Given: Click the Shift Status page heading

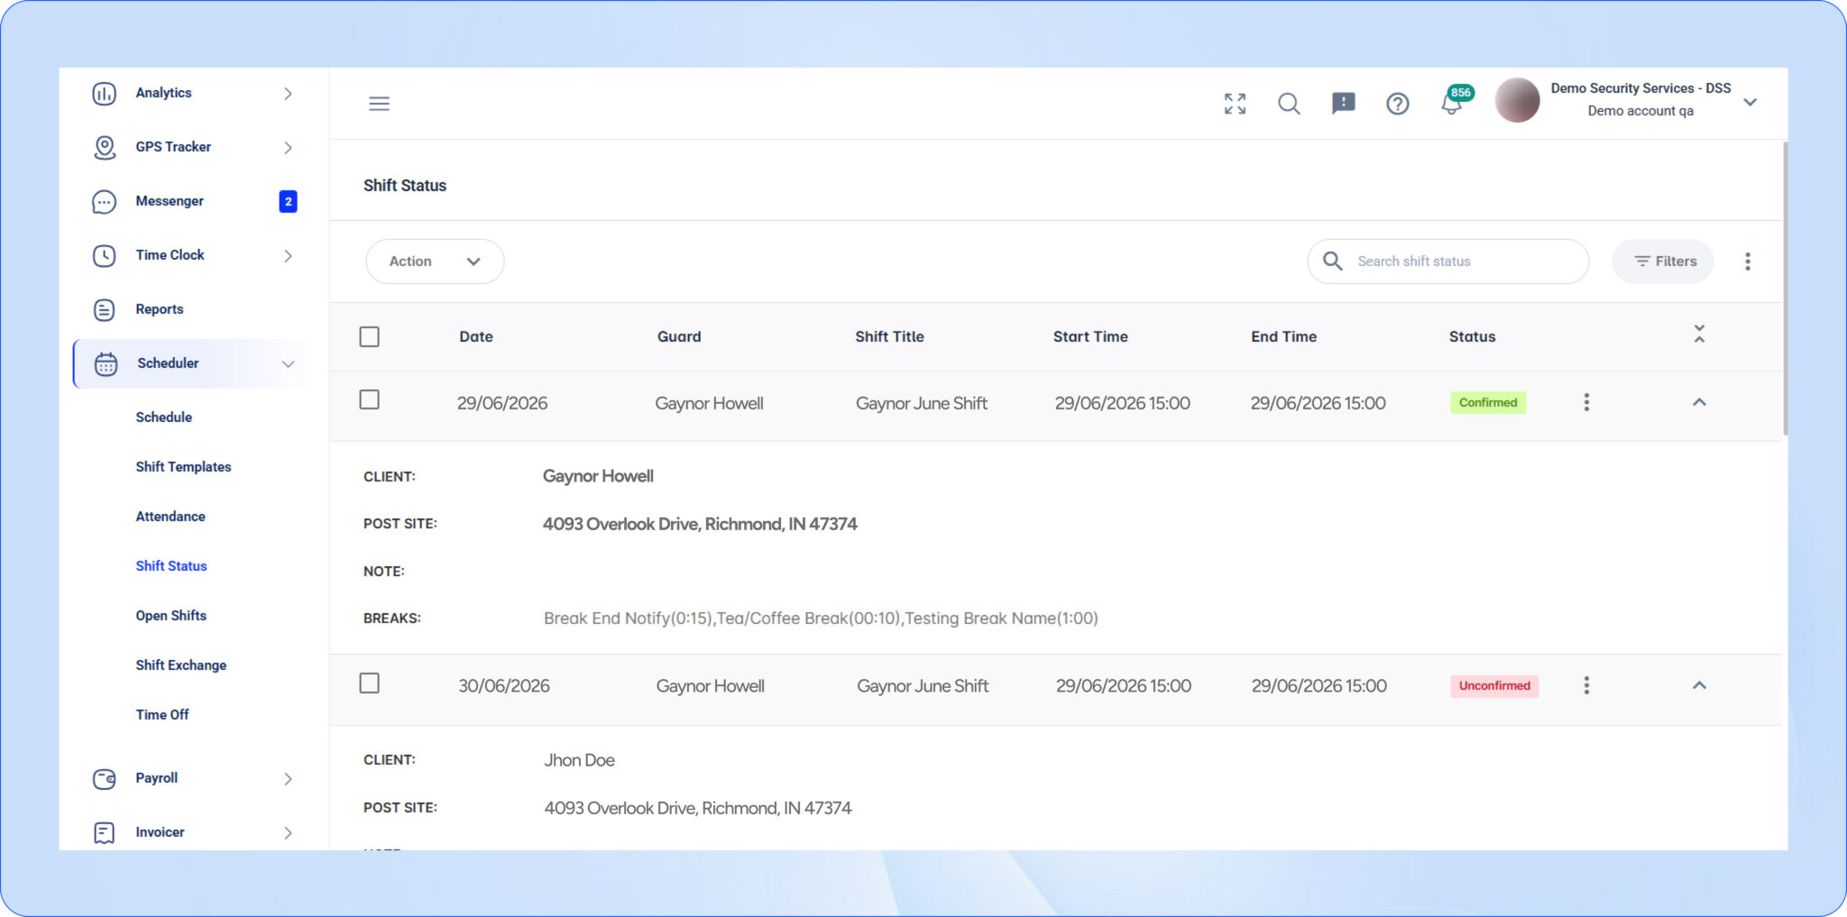Looking at the screenshot, I should (405, 186).
